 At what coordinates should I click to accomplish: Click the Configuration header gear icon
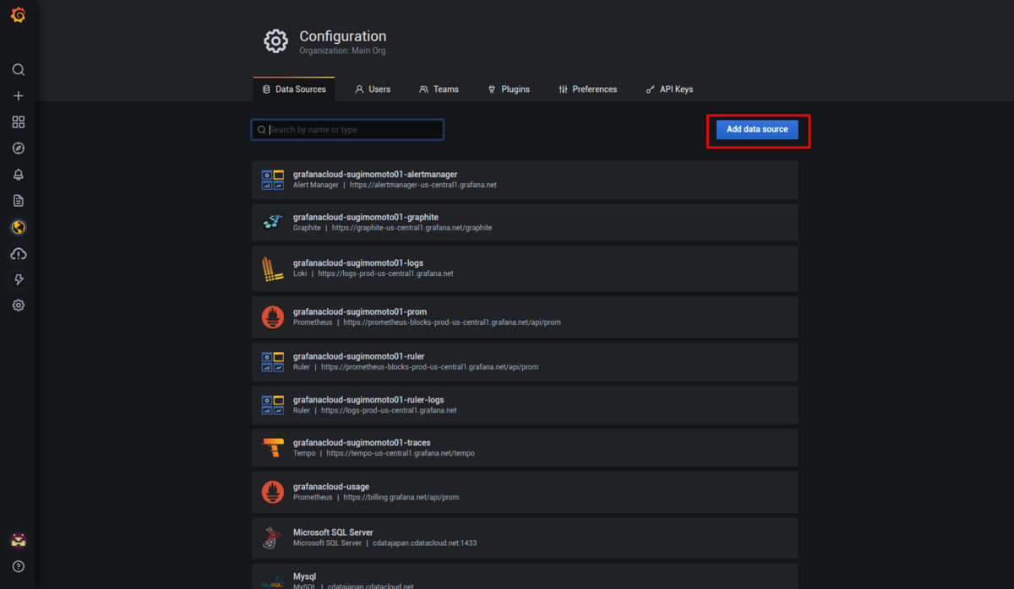pos(276,41)
